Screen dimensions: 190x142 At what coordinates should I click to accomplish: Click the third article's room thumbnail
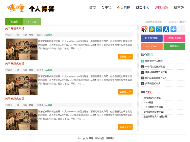[22, 119]
